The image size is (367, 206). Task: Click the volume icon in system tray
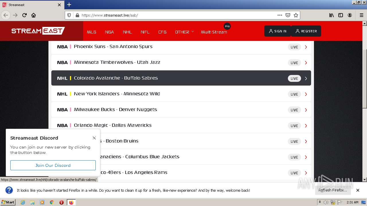coord(326,202)
